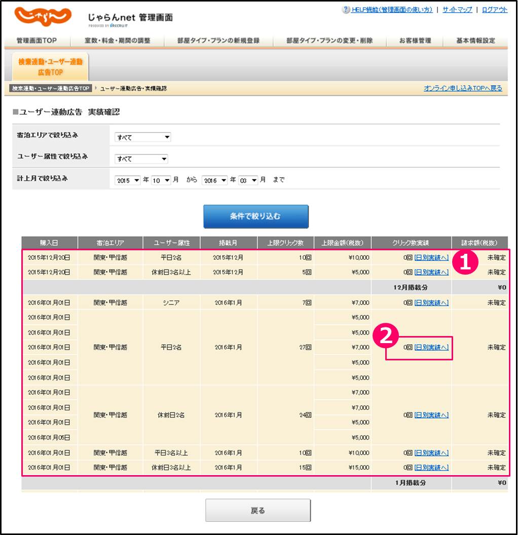Open the 管理画面TOP menu
The width and height of the screenshot is (518, 535).
pyautogui.click(x=36, y=41)
